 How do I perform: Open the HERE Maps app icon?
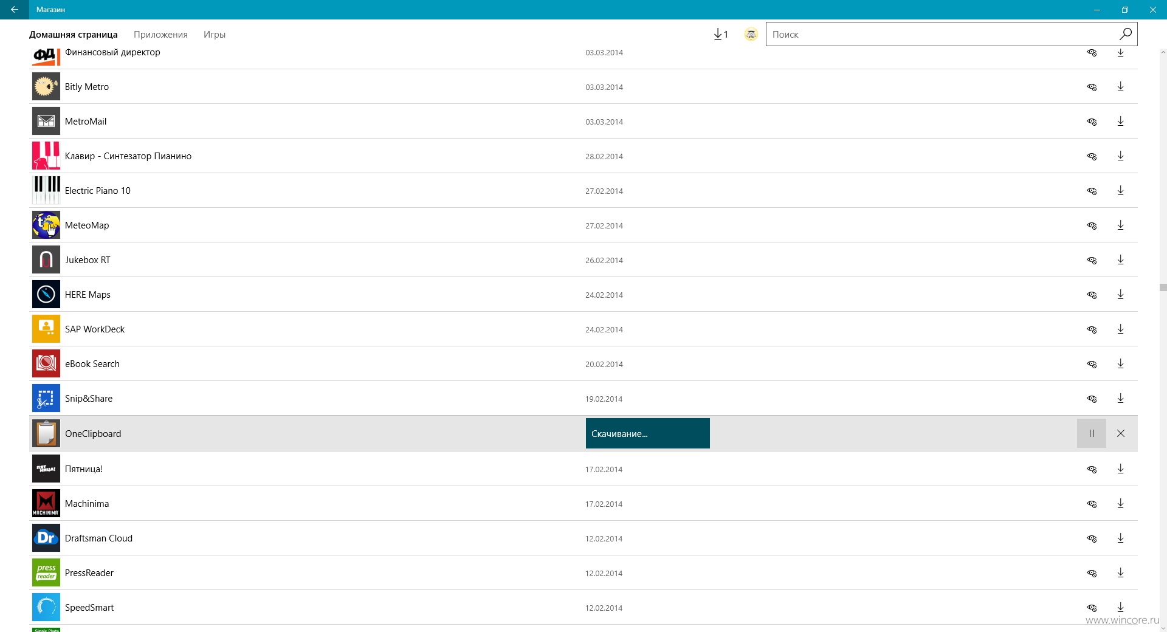[46, 294]
